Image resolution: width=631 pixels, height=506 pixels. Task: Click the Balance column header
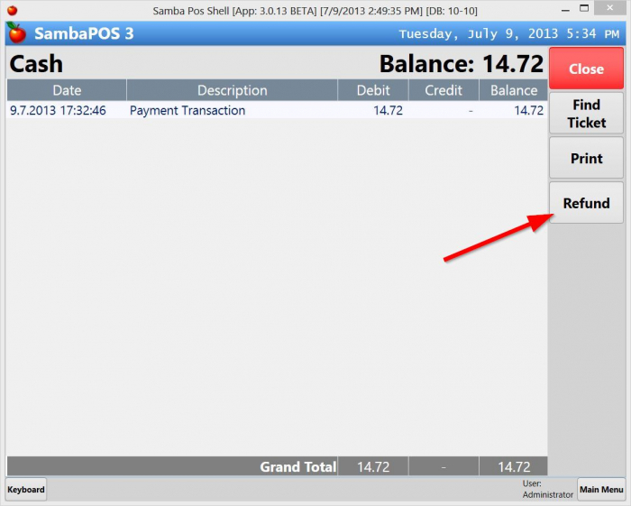click(x=513, y=90)
